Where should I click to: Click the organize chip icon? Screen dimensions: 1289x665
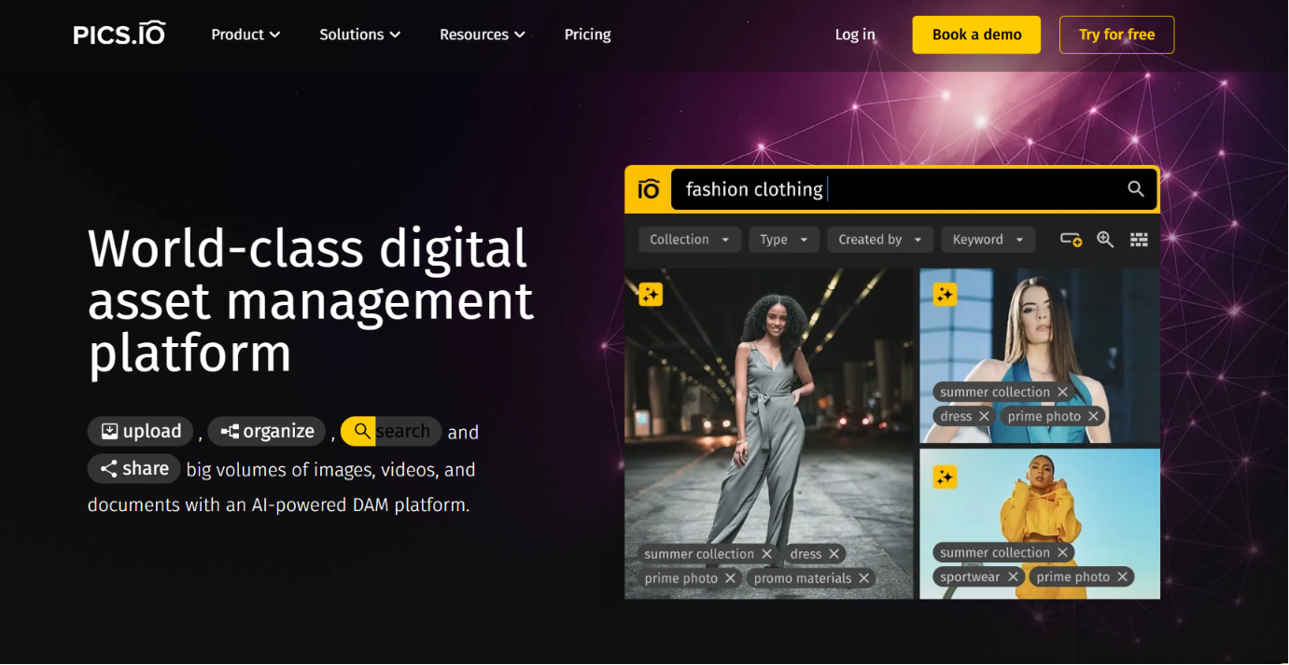[x=230, y=431]
